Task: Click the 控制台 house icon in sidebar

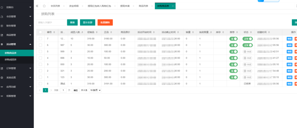Action: click(x=2, y=7)
